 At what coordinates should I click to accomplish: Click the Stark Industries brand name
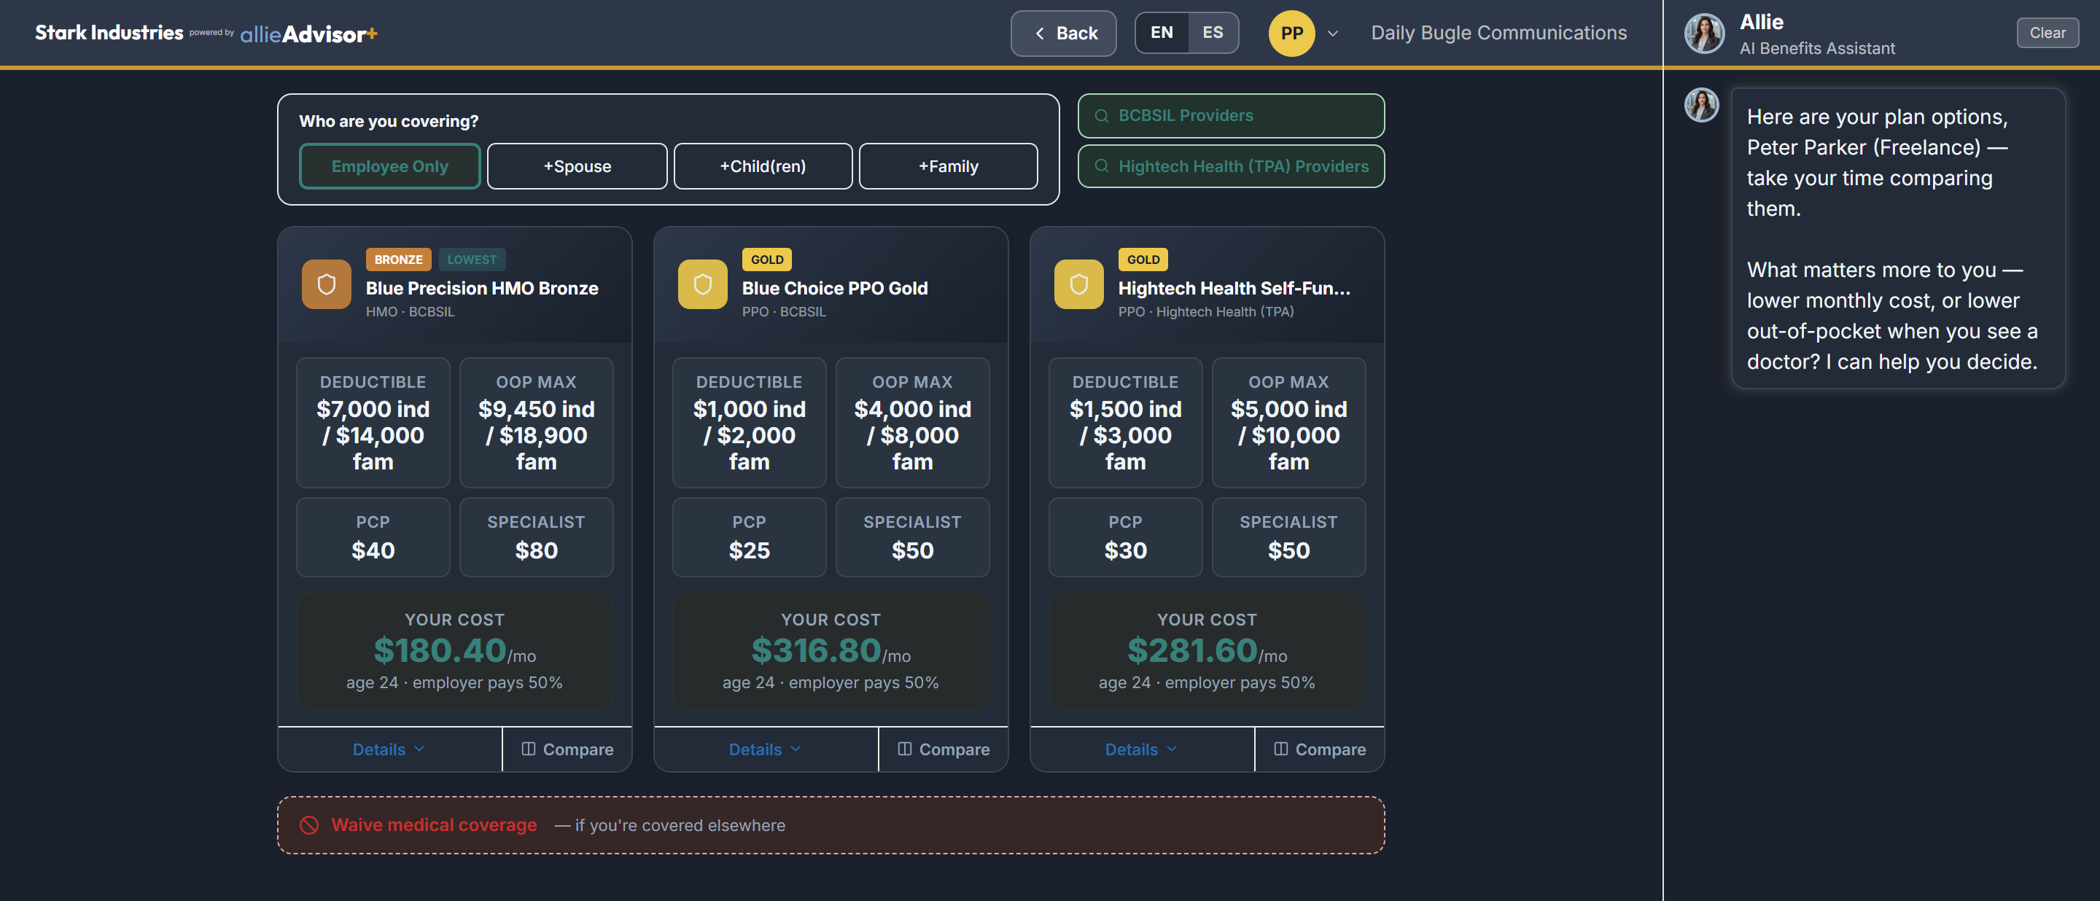pyautogui.click(x=109, y=33)
